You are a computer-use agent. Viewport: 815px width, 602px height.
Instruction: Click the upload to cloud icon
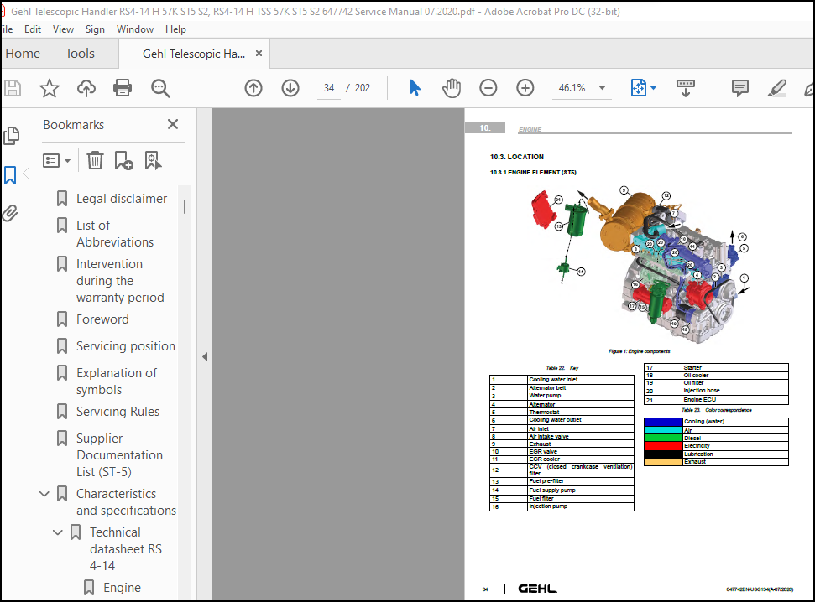[86, 88]
